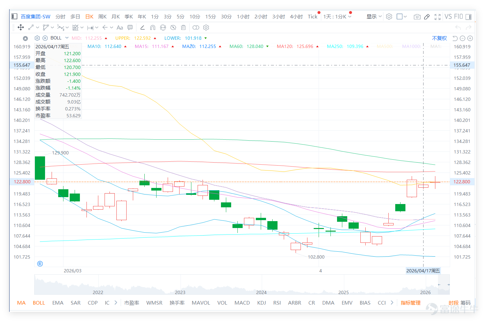Click the pen draw icon in top bar
The height and width of the screenshot is (321, 485).
[x=427, y=17]
